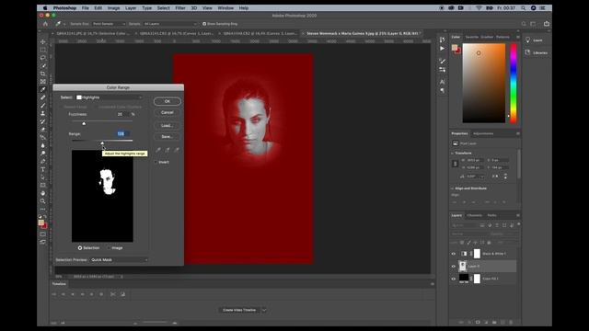The width and height of the screenshot is (589, 331).
Task: Click the foreground color swatch in toolbar
Action: click(40, 223)
